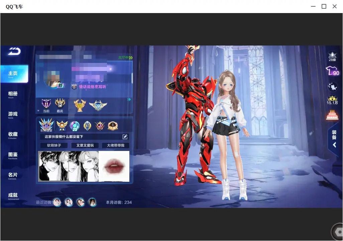The width and height of the screenshot is (343, 241).
Task: Click the signature text 这家伙很懒什么都没留下
Action: coord(64,137)
